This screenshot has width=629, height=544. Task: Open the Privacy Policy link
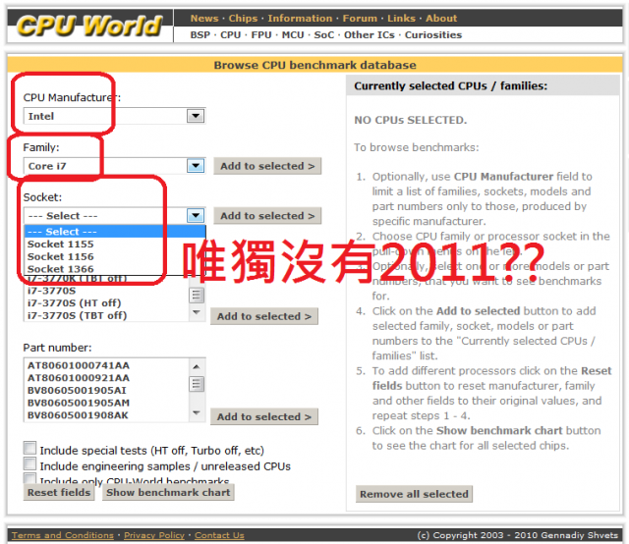pyautogui.click(x=154, y=535)
